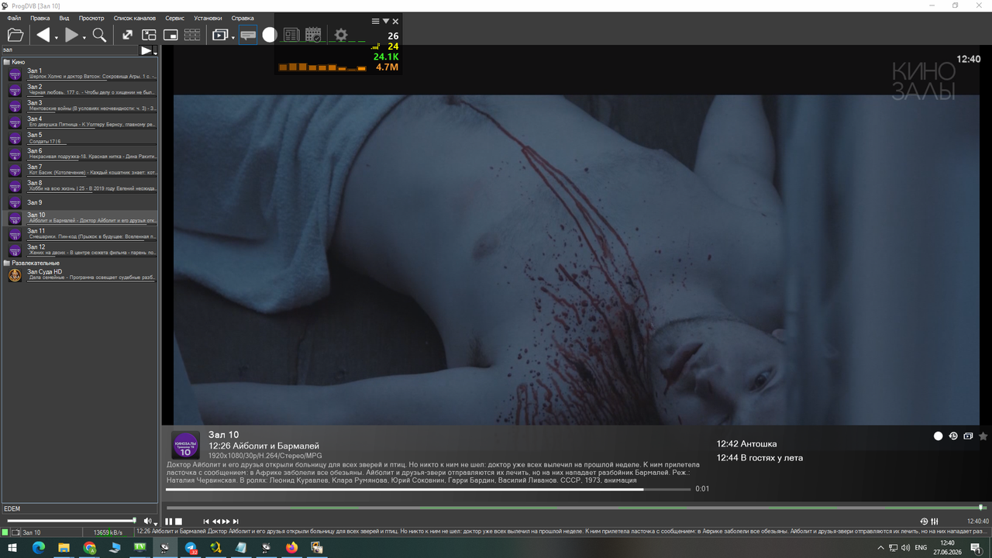Open the scheduler calendar icon
Viewport: 992px width, 558px height.
(313, 35)
